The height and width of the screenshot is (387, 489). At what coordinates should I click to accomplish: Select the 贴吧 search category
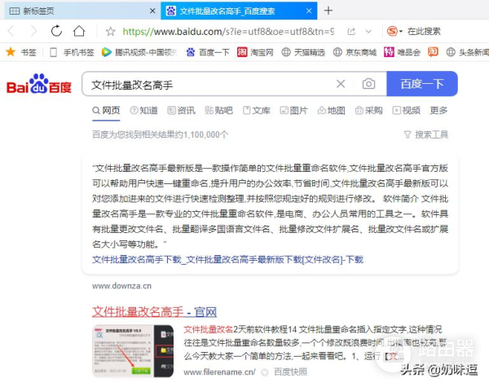[x=218, y=110]
